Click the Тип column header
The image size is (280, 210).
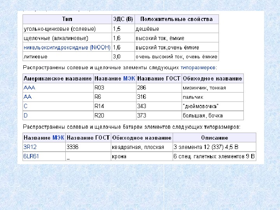[x=67, y=19]
